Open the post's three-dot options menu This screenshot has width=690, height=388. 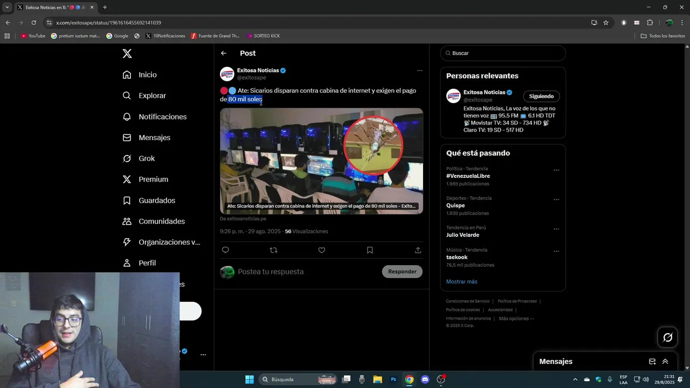coord(419,71)
